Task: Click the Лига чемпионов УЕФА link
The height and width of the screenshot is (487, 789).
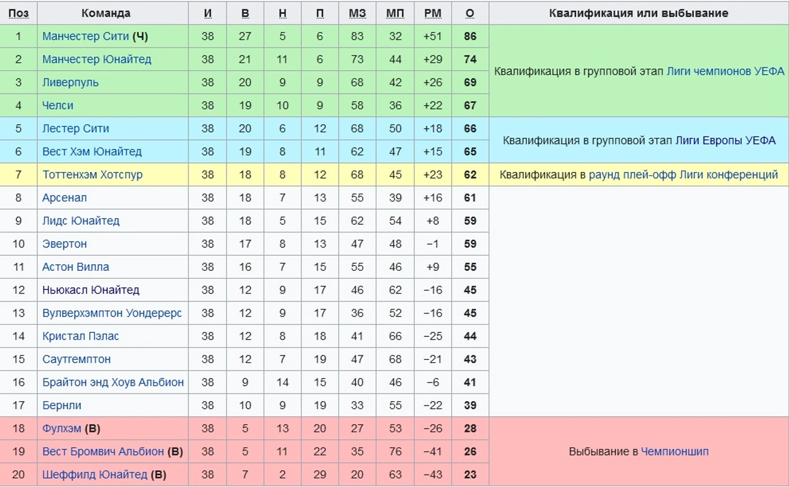Action: 725,71
